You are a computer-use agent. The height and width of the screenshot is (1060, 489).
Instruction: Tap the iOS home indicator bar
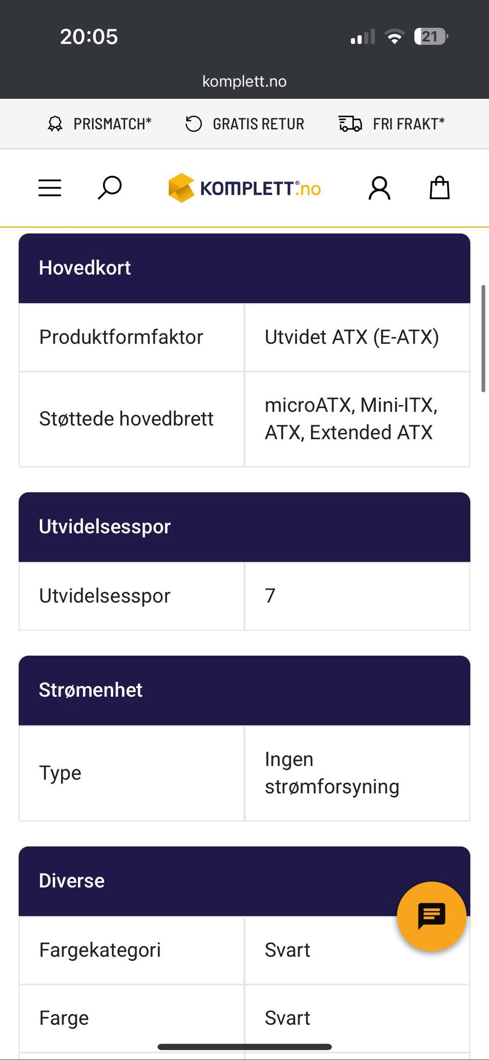[x=244, y=1047]
